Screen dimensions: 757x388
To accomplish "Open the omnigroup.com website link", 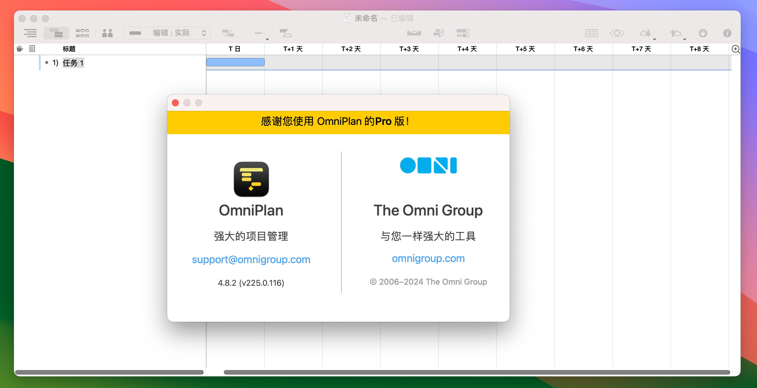I will point(428,258).
